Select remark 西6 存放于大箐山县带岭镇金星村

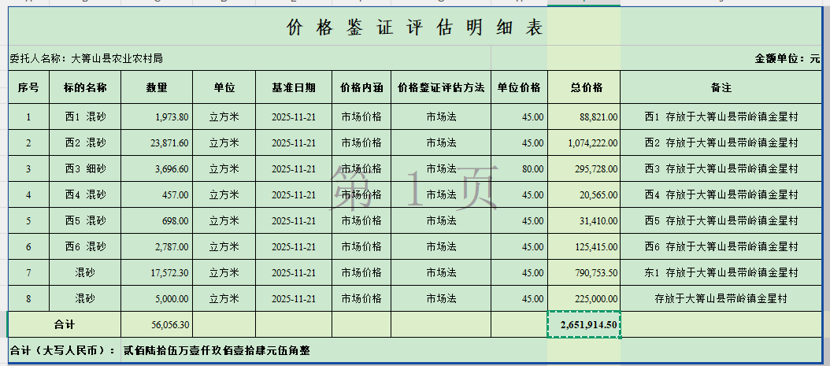point(721,246)
